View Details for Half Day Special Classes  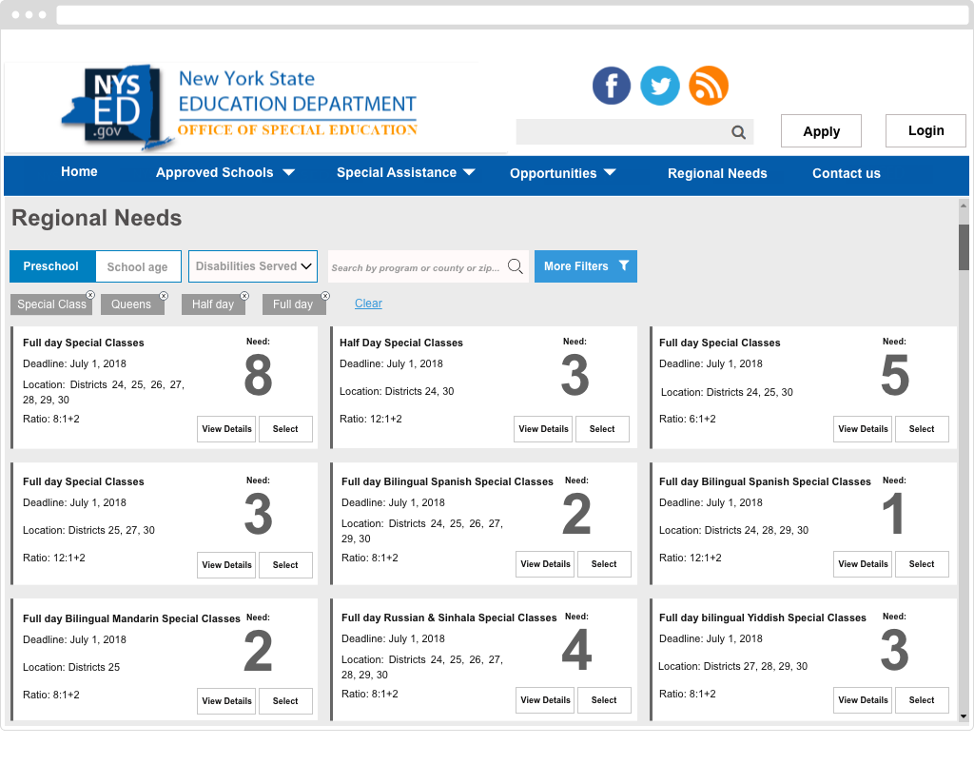(543, 429)
